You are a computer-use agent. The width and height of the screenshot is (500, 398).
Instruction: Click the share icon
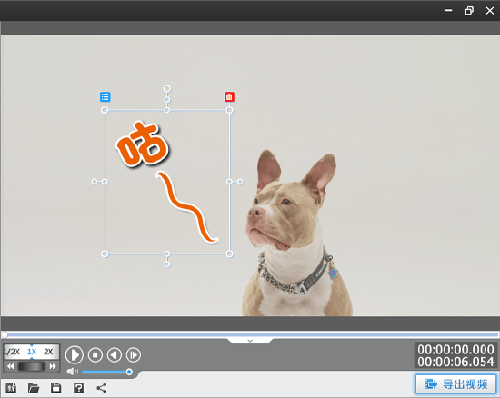click(x=102, y=388)
